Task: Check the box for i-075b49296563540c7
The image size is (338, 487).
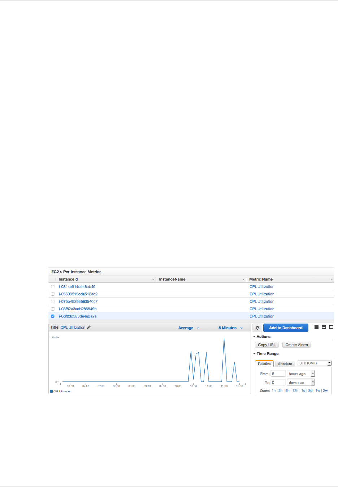Action: (x=53, y=302)
